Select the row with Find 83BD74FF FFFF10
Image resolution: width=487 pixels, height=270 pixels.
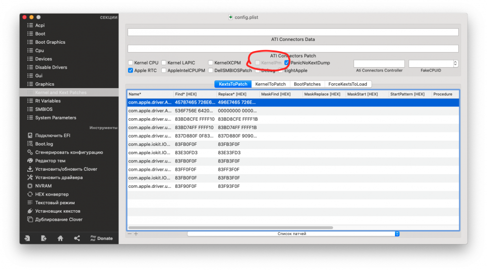click(x=293, y=127)
